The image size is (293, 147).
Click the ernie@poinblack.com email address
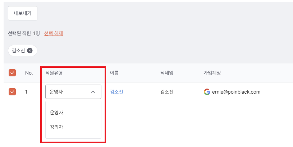coord(236,92)
